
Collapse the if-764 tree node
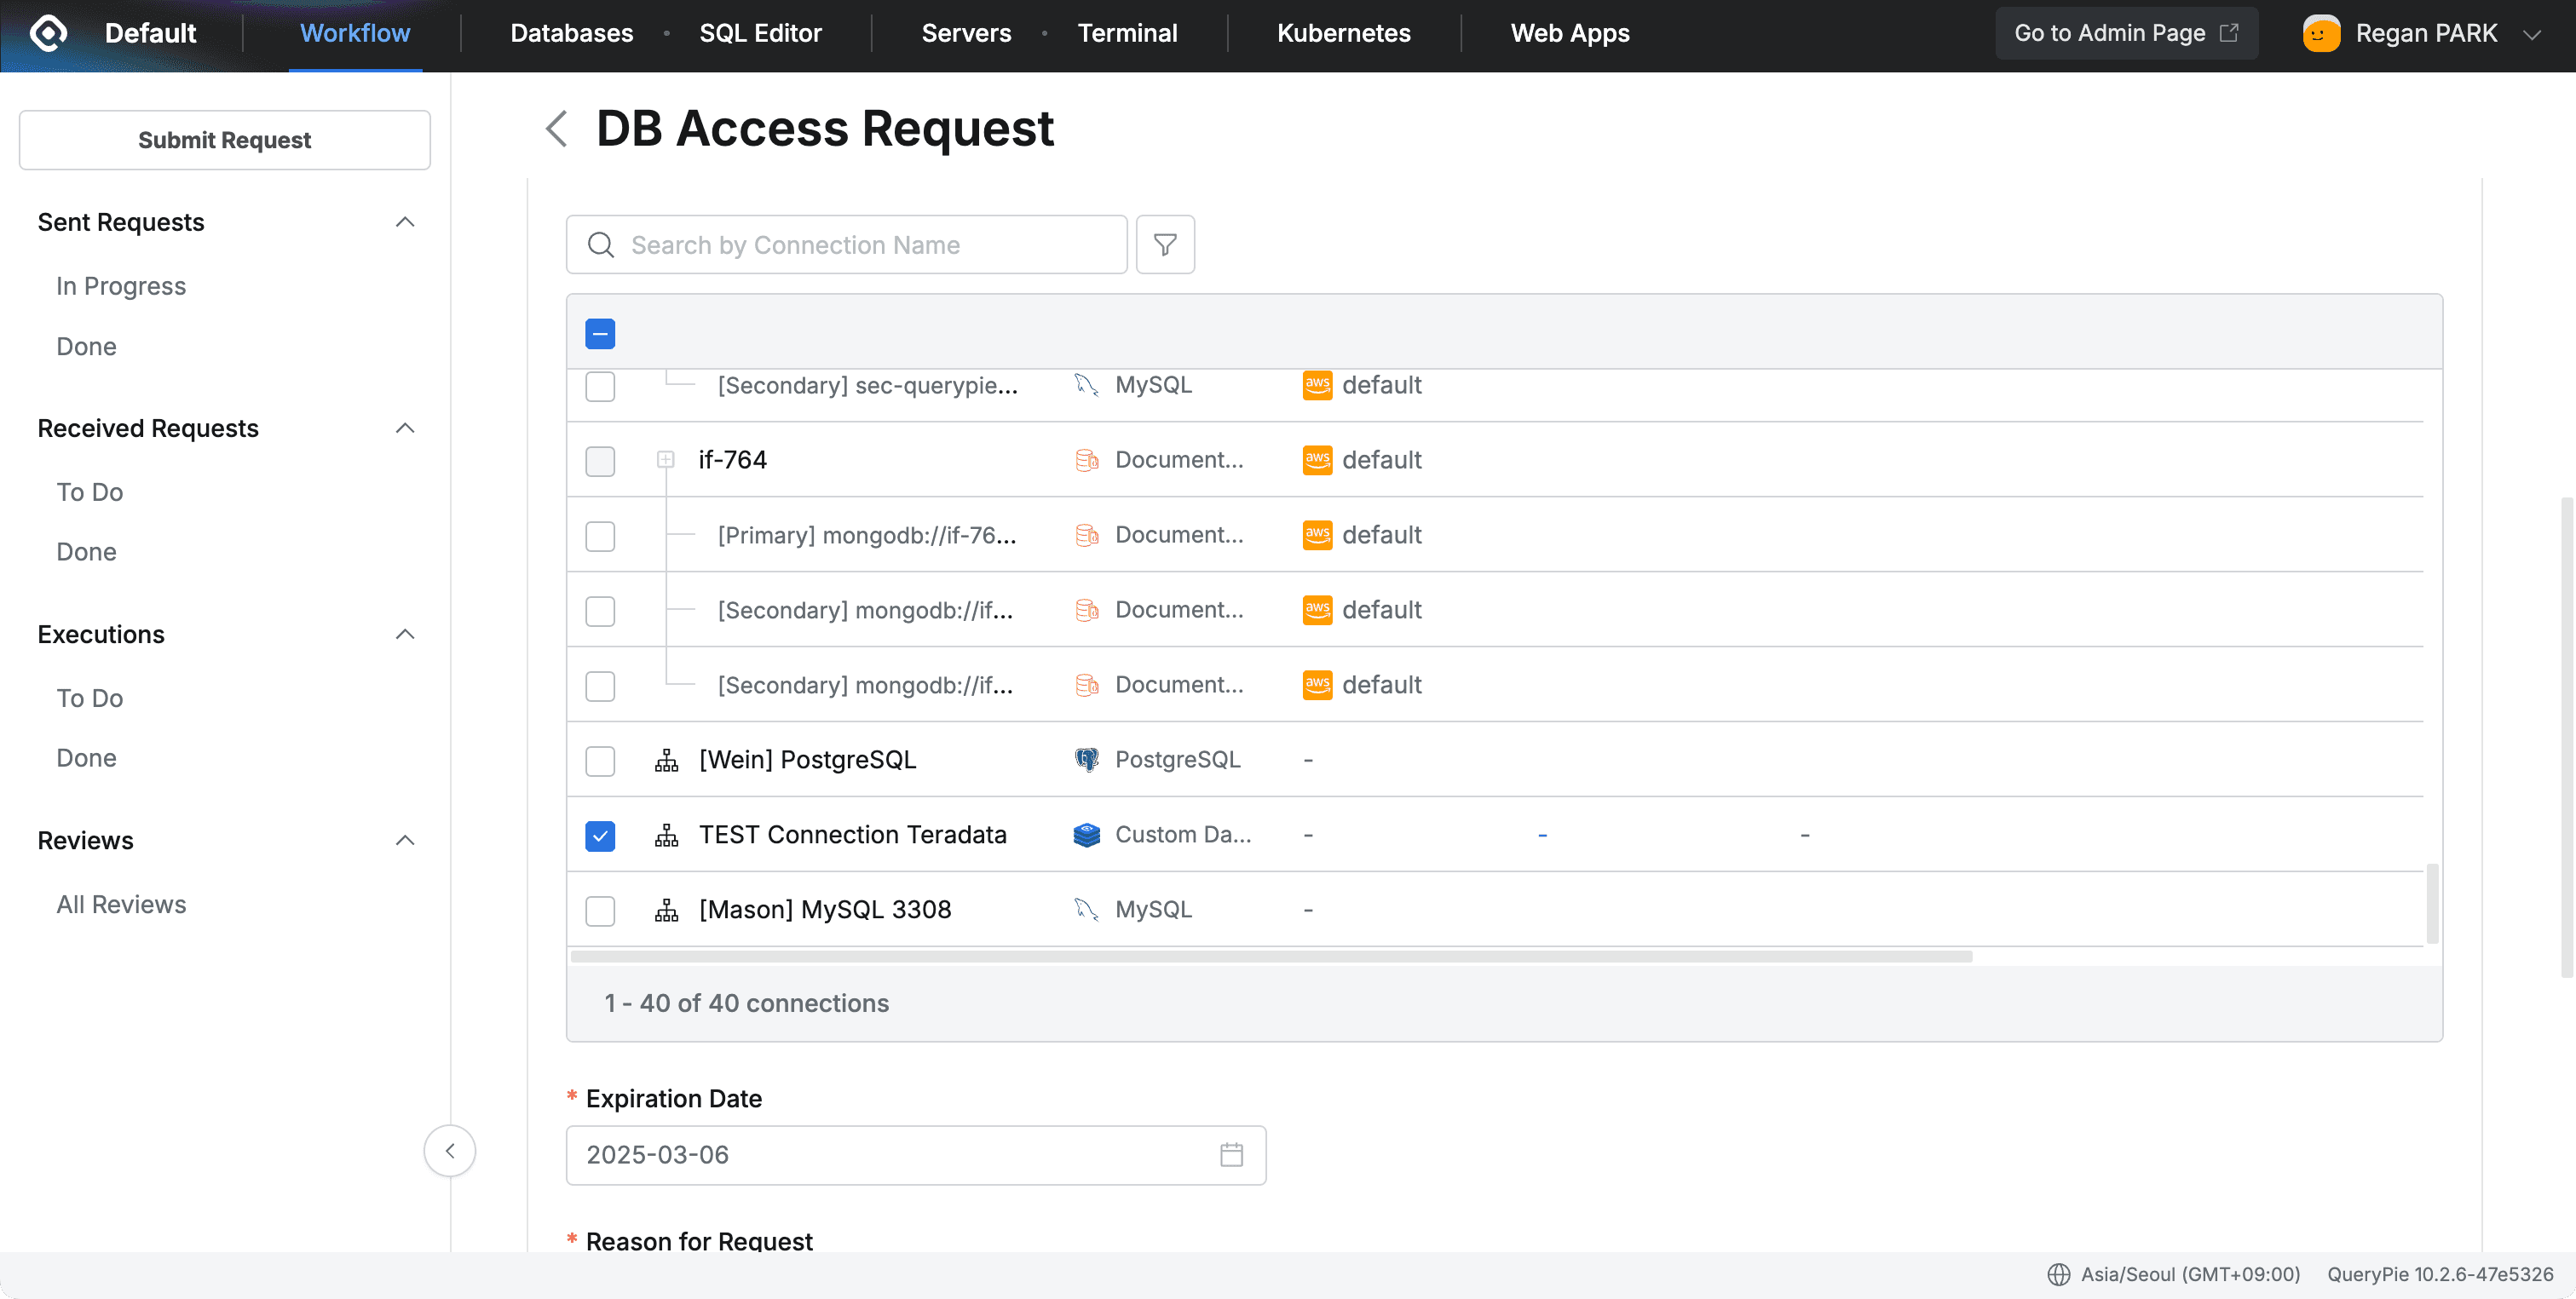pos(666,460)
